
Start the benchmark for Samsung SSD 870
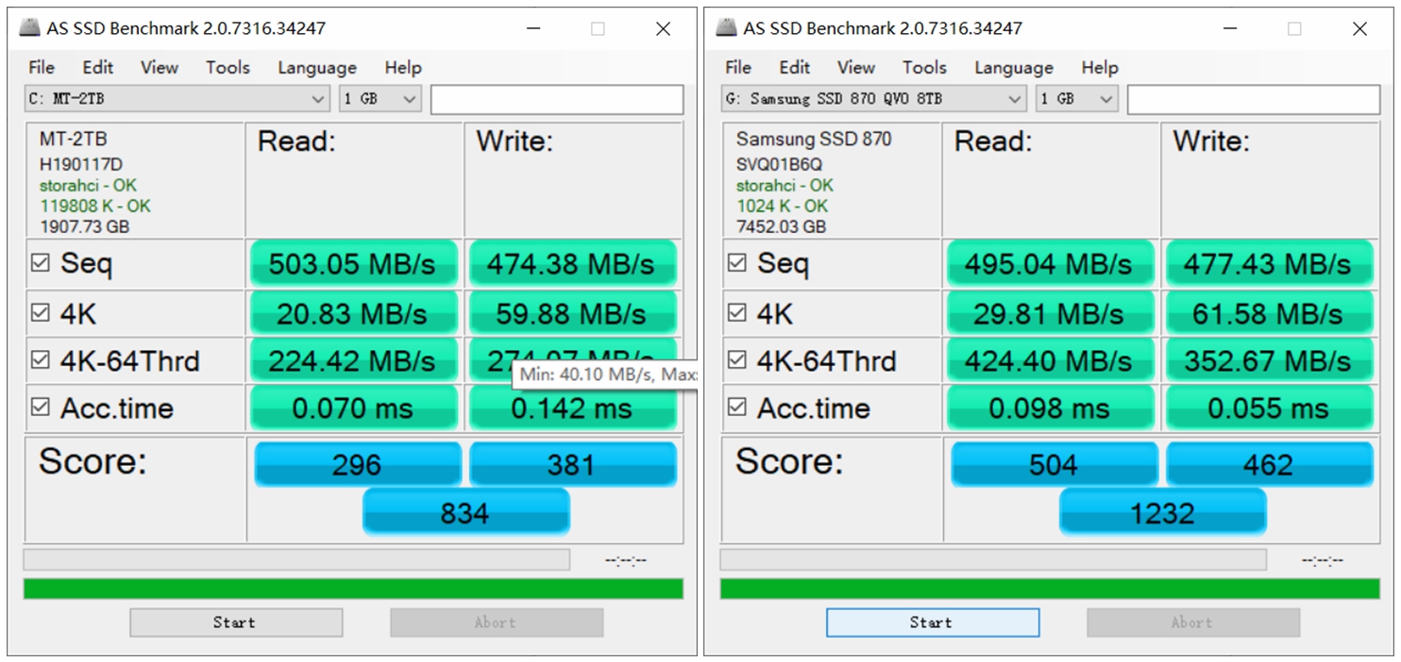[931, 621]
